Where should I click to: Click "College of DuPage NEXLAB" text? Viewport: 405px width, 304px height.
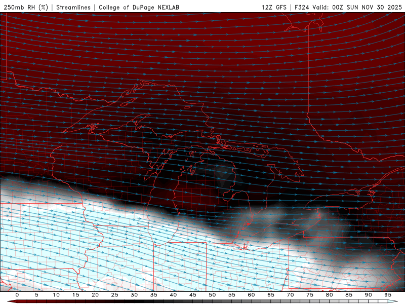(x=139, y=7)
